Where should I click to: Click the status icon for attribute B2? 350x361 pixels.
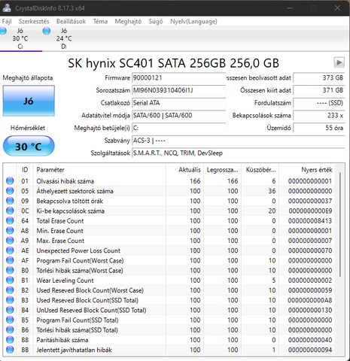click(10, 290)
